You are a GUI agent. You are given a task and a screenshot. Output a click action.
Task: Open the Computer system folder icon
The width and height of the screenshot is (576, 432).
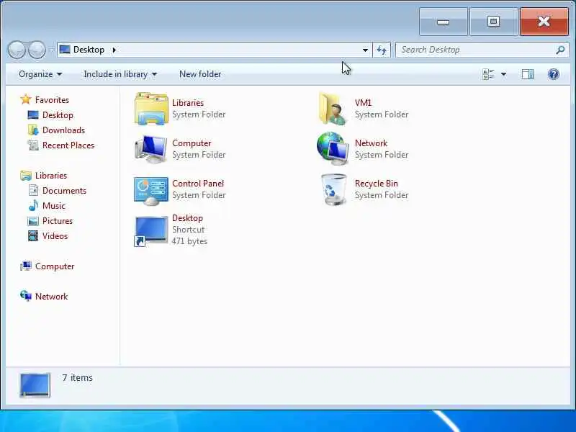pyautogui.click(x=151, y=149)
